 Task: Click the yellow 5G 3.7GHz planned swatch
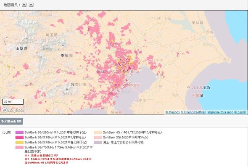(x=19, y=143)
